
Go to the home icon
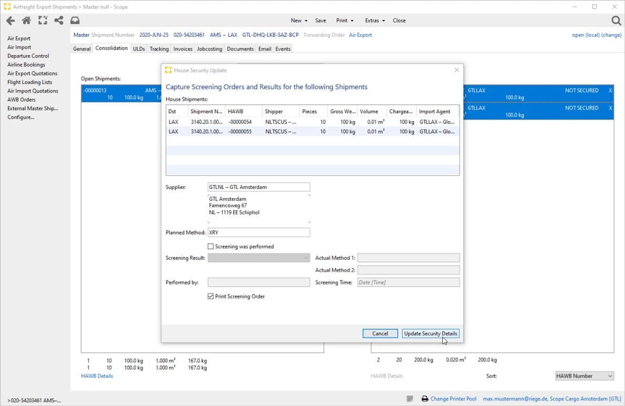27,21
